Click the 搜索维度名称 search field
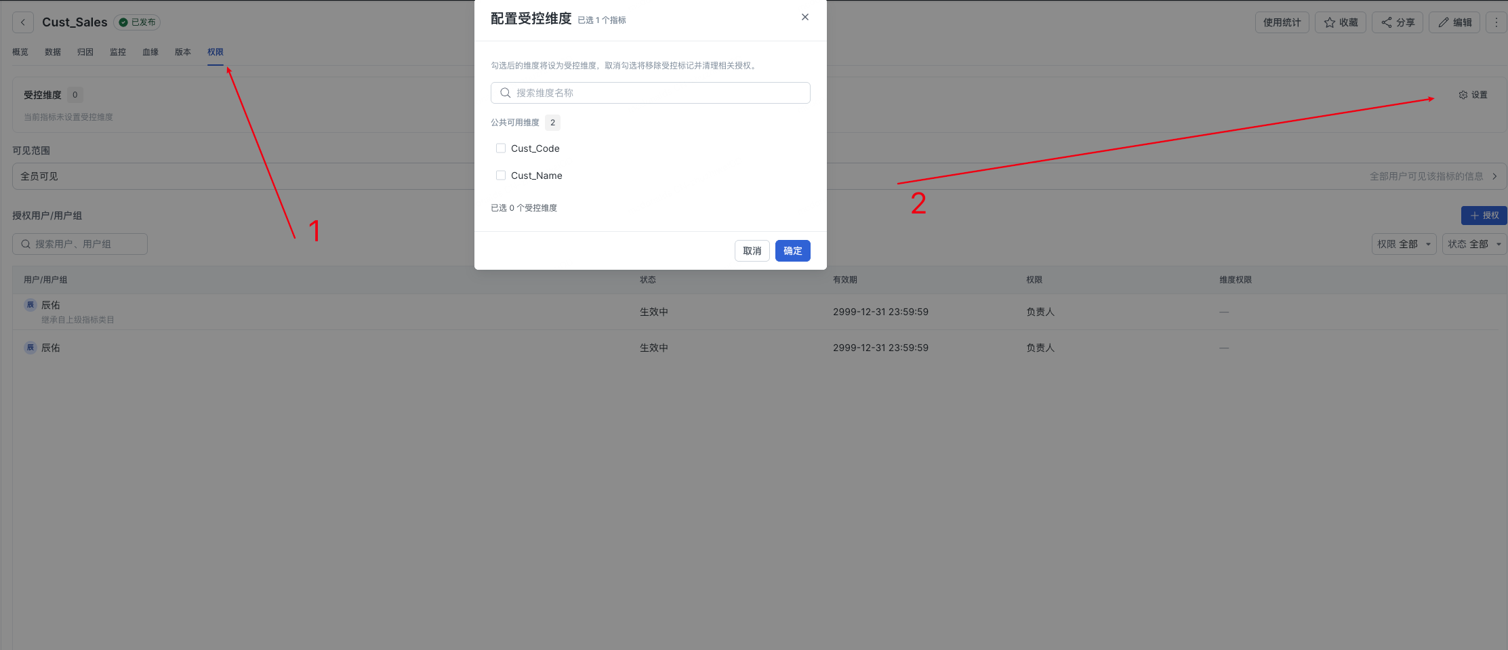1508x650 pixels. 651,93
